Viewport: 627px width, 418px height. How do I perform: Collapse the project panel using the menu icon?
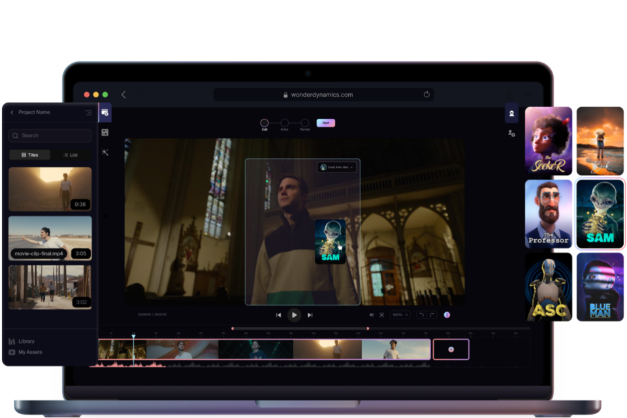pos(88,112)
